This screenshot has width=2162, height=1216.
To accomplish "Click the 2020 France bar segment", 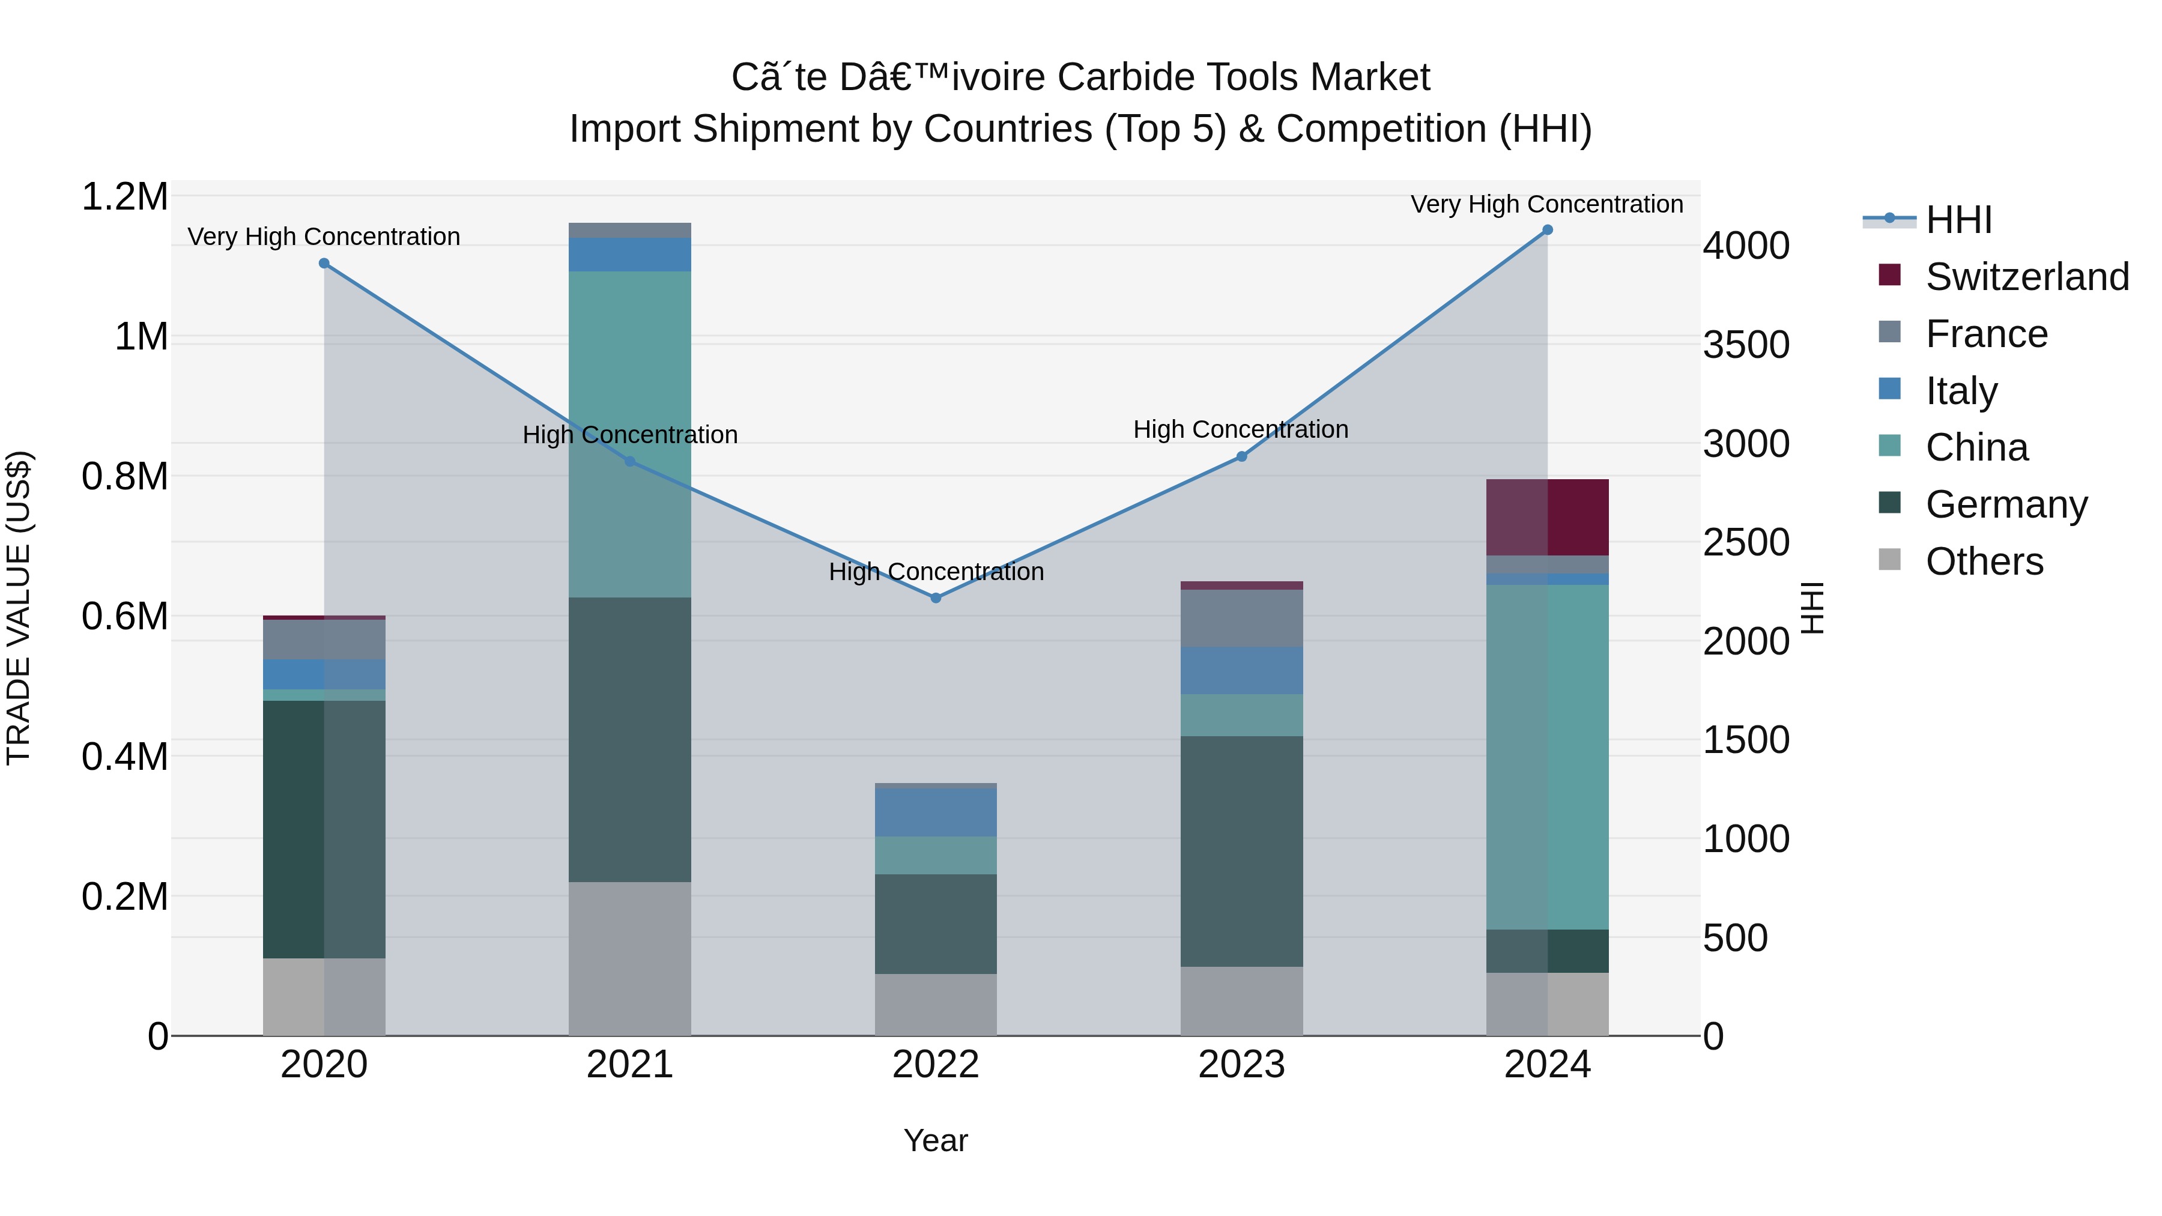I will click(324, 640).
